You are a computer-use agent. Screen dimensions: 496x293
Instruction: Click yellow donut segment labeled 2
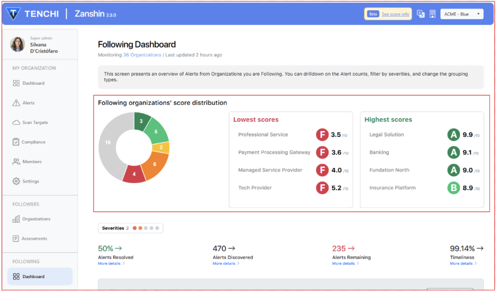click(x=161, y=147)
